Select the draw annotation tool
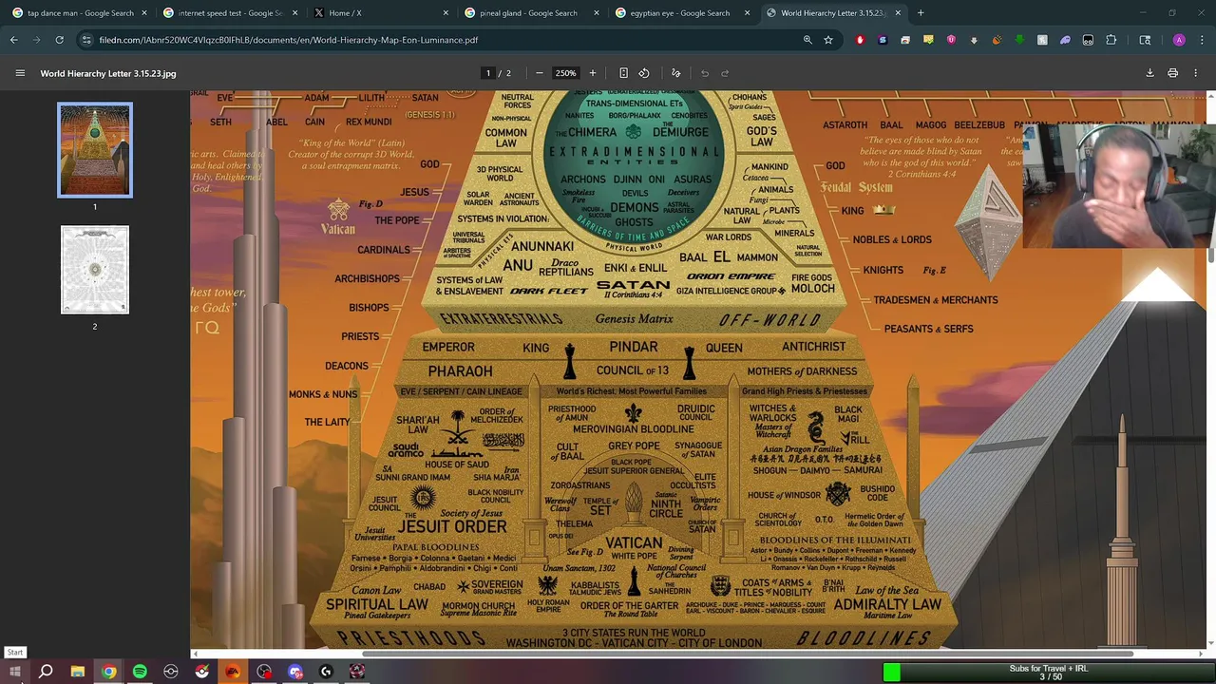 click(x=676, y=73)
